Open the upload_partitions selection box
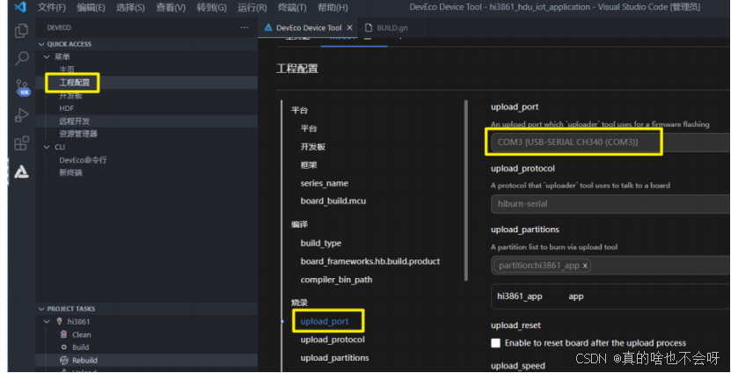This screenshot has width=731, height=373. click(610, 266)
